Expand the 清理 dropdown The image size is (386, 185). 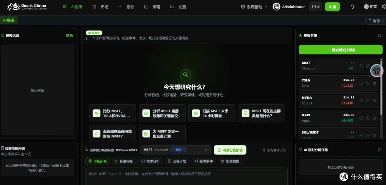(x=376, y=21)
